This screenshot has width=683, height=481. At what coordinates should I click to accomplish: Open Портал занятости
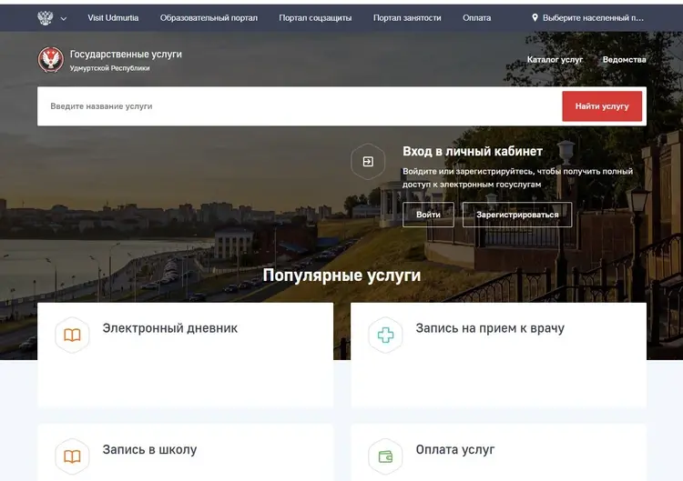click(x=407, y=18)
